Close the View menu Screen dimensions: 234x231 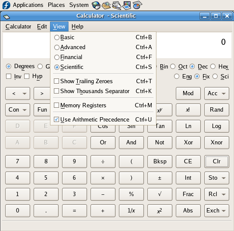[59, 27]
